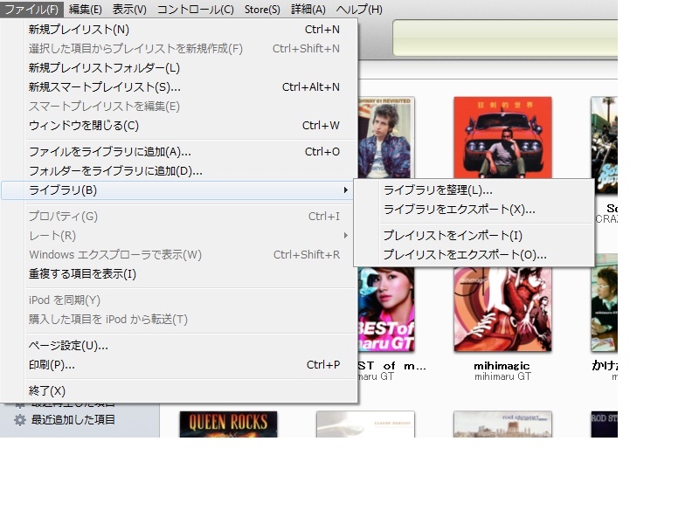The image size is (699, 524).
Task: Open the 編集(E) menu
Action: 85,10
